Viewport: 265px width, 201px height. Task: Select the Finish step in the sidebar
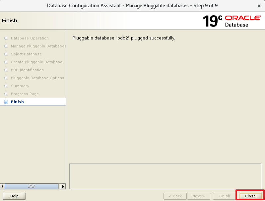coord(33,102)
